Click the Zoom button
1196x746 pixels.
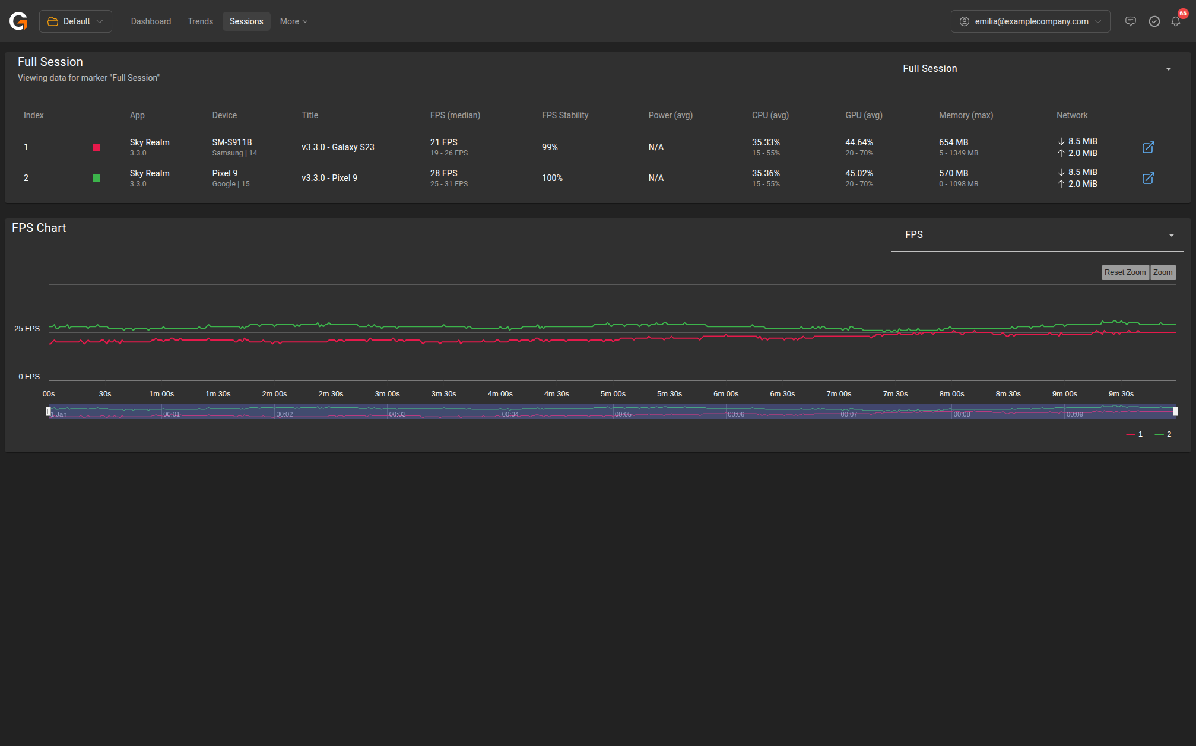[1162, 272]
